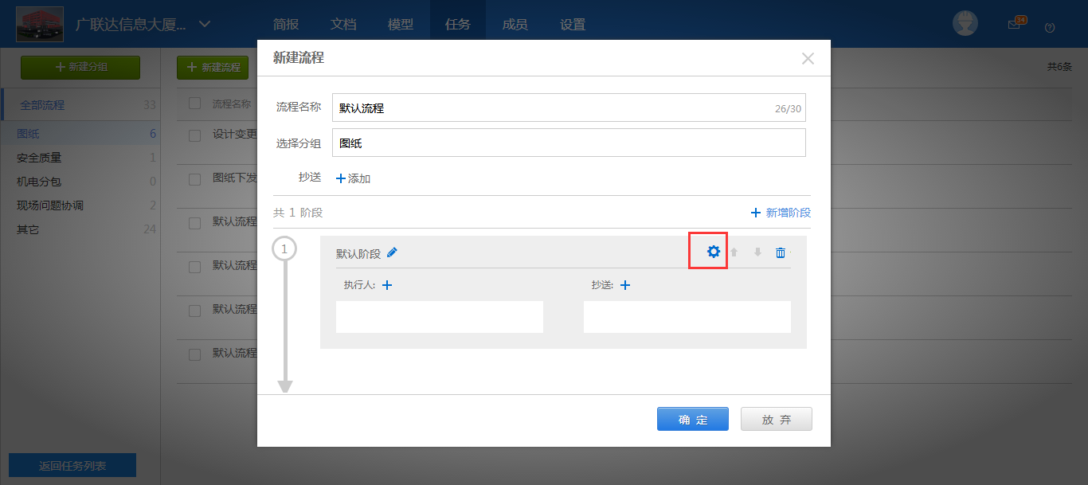Switch to the 文档 tab

343,24
